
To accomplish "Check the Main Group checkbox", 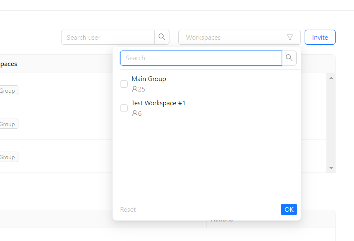I will point(124,84).
